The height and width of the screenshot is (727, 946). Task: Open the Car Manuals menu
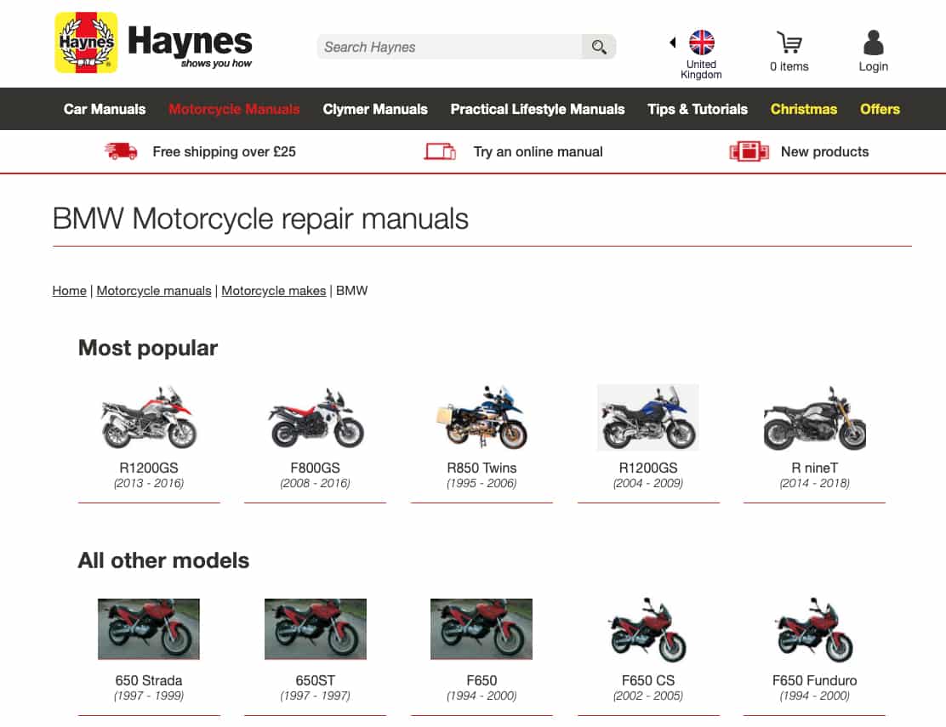105,109
